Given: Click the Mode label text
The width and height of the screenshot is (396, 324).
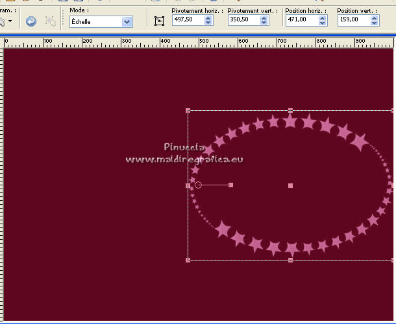Looking at the screenshot, I should [x=79, y=10].
